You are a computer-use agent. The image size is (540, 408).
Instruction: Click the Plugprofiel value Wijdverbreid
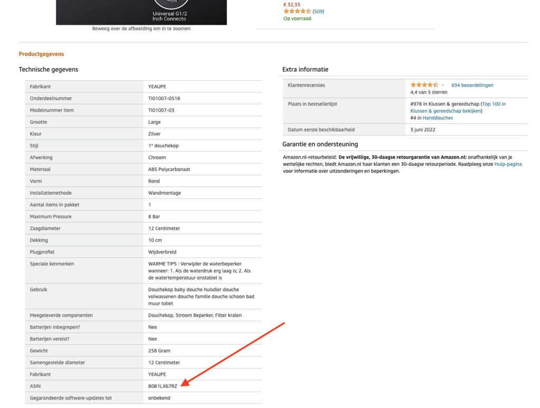pyautogui.click(x=162, y=252)
